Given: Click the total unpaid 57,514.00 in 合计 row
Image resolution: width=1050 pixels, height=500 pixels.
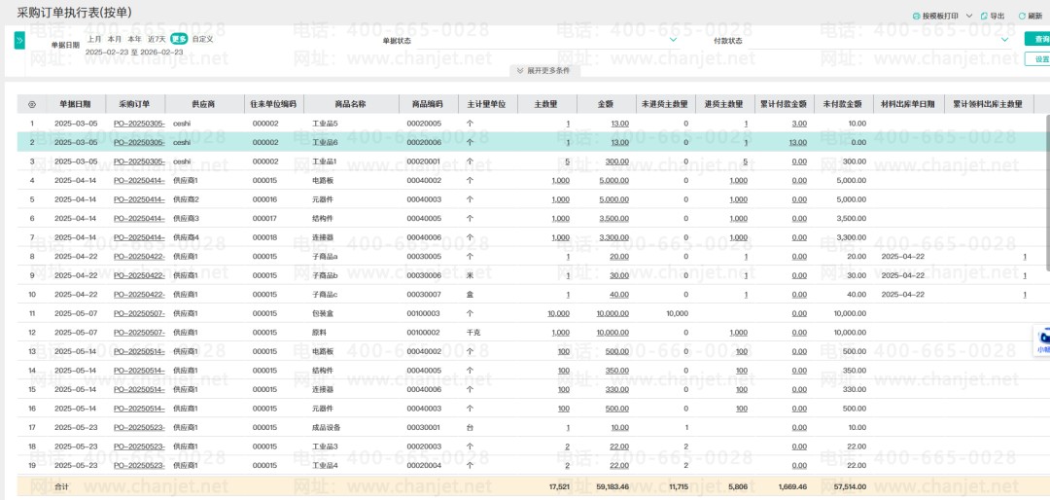Looking at the screenshot, I should click(x=849, y=486).
